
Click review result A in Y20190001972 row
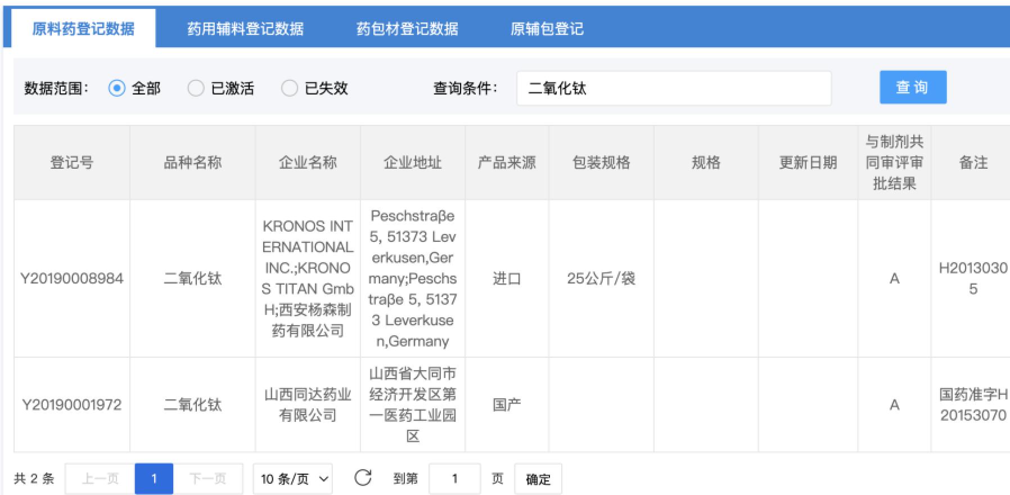[894, 404]
